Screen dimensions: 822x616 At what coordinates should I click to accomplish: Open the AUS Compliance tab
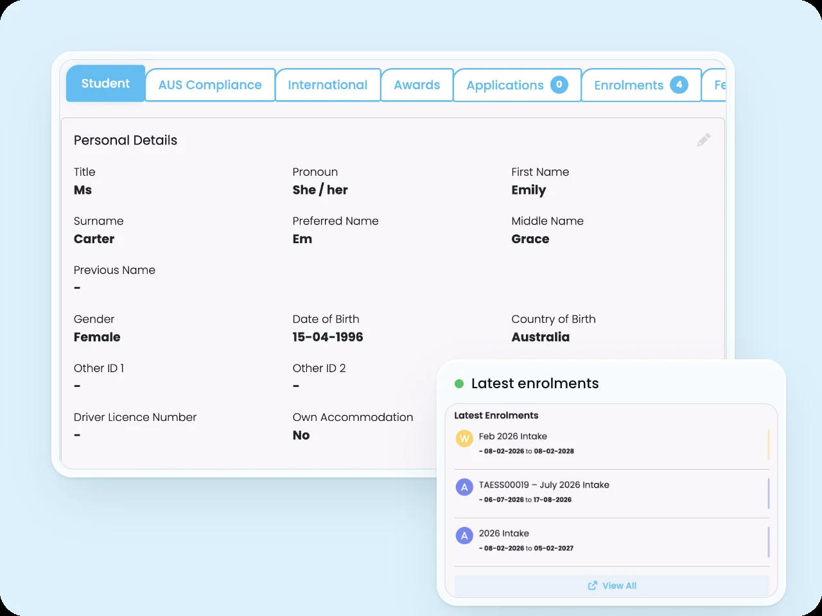[210, 85]
